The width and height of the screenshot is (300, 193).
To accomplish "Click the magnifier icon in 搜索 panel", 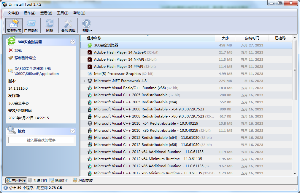I will click(12, 130).
